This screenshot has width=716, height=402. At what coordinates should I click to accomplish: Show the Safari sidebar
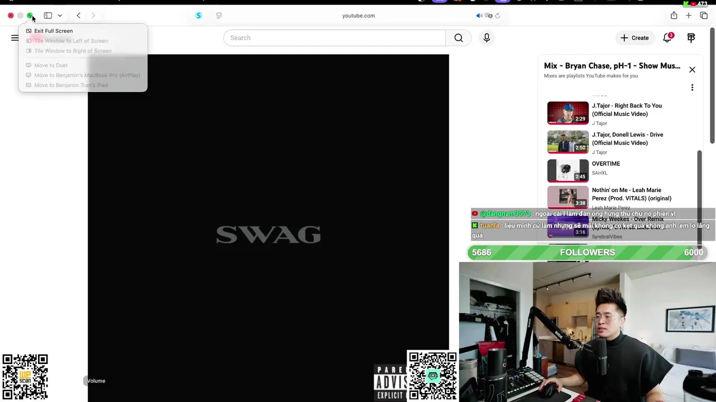click(48, 16)
